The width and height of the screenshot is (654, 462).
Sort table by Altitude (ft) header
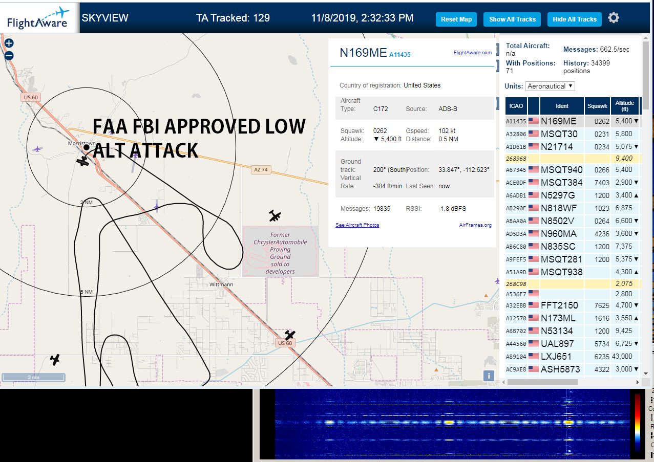coord(625,106)
